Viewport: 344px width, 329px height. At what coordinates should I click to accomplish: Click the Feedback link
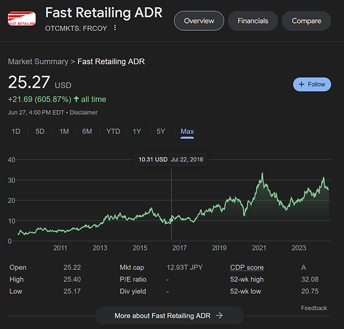click(x=314, y=308)
